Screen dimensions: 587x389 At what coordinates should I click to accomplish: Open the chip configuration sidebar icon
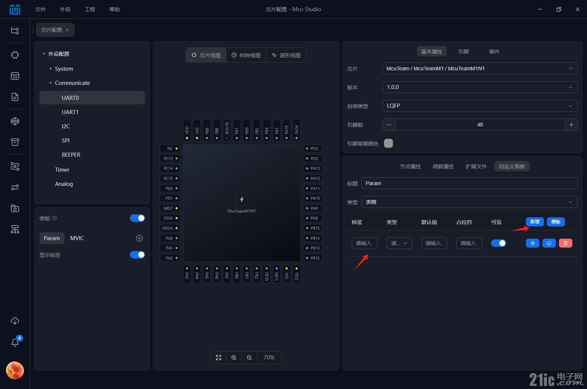click(15, 55)
